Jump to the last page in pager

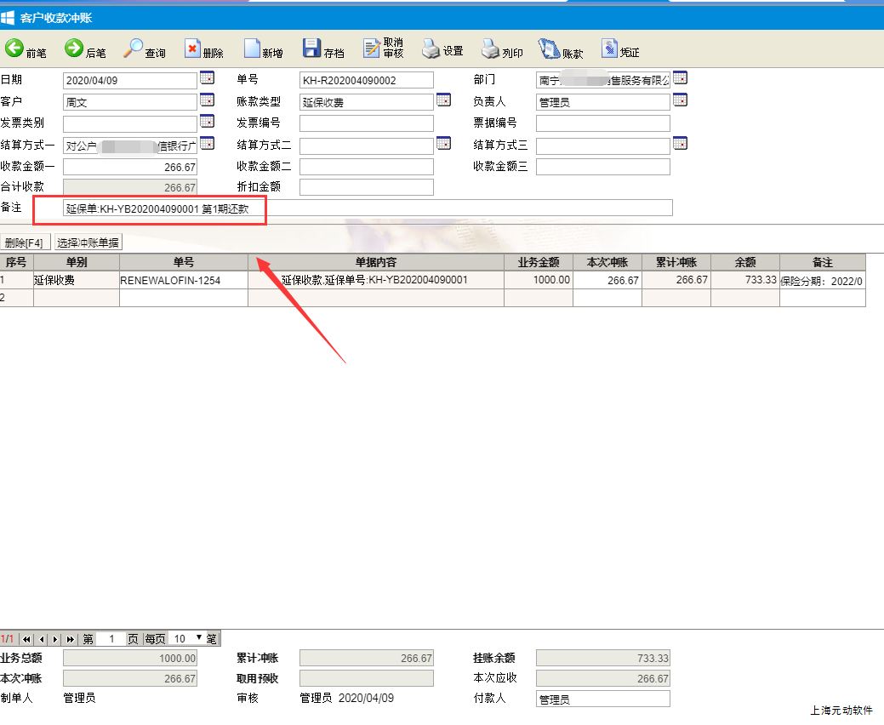pyautogui.click(x=70, y=638)
